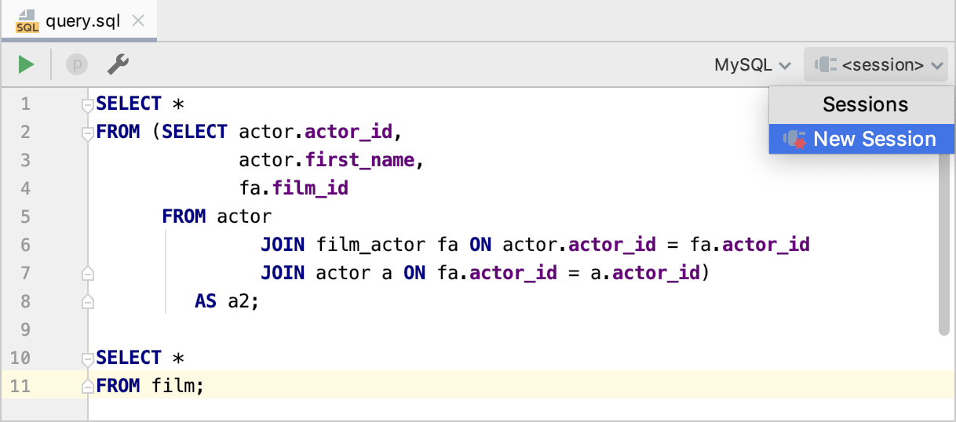Image resolution: width=956 pixels, height=422 pixels.
Task: Click 'AS a2;' on line 8
Action: (227, 301)
